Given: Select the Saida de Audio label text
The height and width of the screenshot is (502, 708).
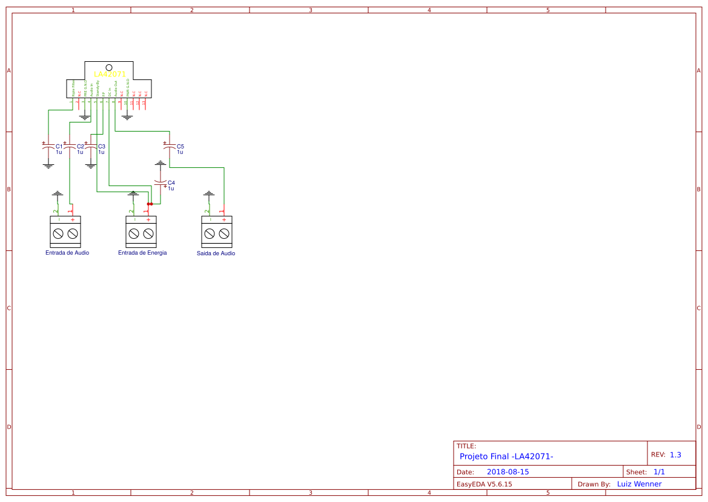Looking at the screenshot, I should pos(216,254).
